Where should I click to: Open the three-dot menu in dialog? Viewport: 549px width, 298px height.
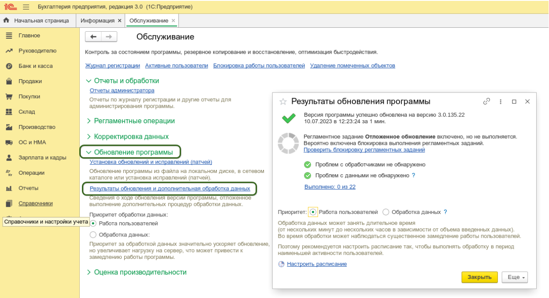click(x=501, y=101)
